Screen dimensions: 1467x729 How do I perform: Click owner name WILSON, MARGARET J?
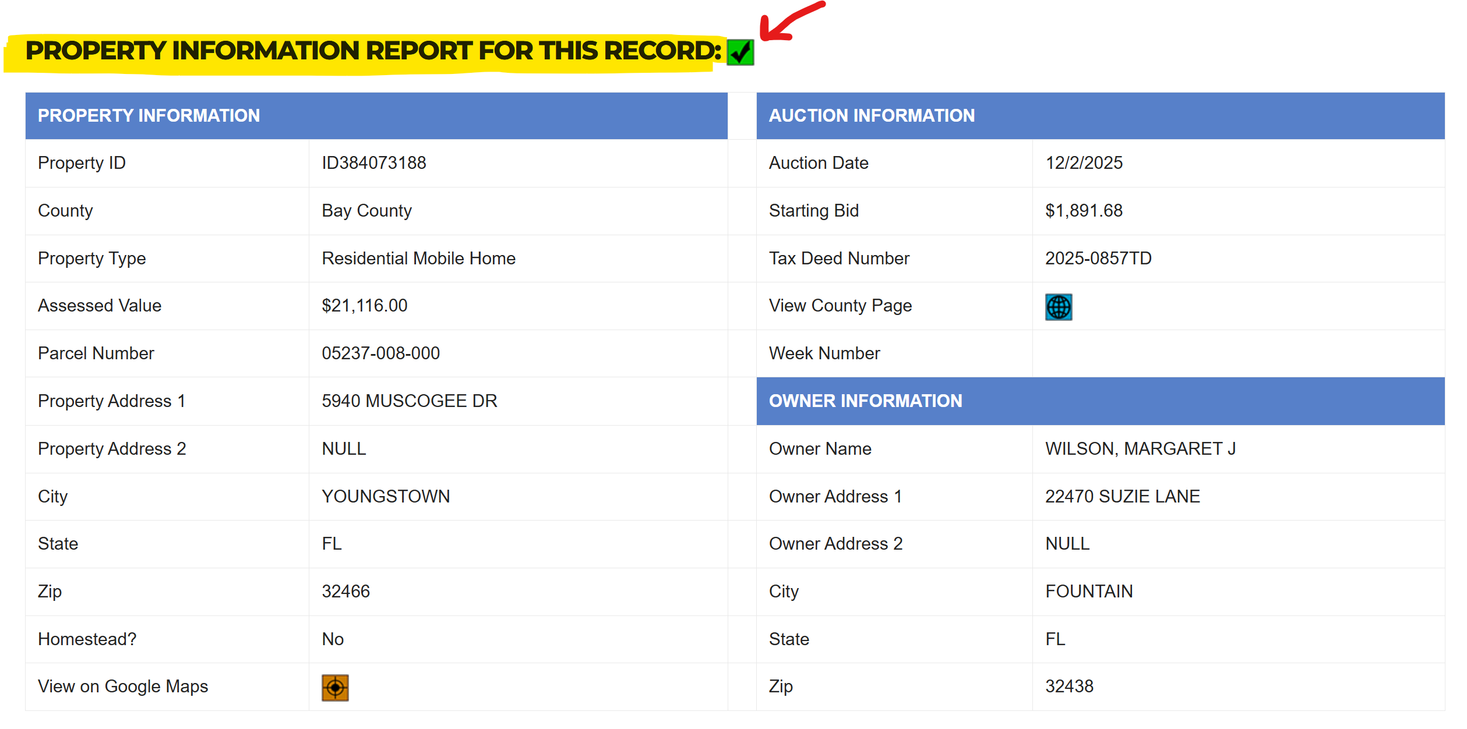click(1140, 449)
